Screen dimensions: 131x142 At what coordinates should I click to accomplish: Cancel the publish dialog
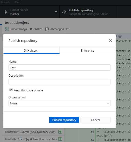pyautogui.click(x=95, y=120)
